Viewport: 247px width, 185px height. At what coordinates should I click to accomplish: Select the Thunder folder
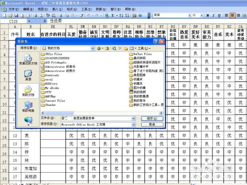[48, 105]
